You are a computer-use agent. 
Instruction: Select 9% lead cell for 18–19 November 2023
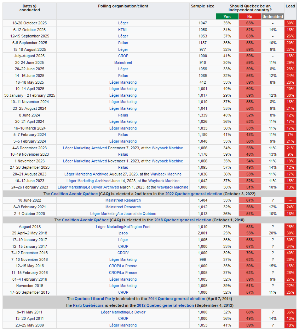pyautogui.click(x=291, y=154)
